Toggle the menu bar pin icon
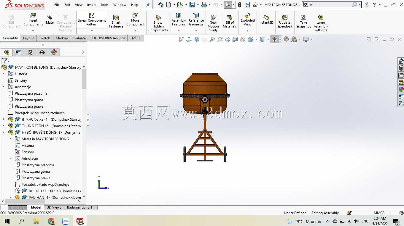This screenshot has width=404, height=226. click(x=148, y=5)
